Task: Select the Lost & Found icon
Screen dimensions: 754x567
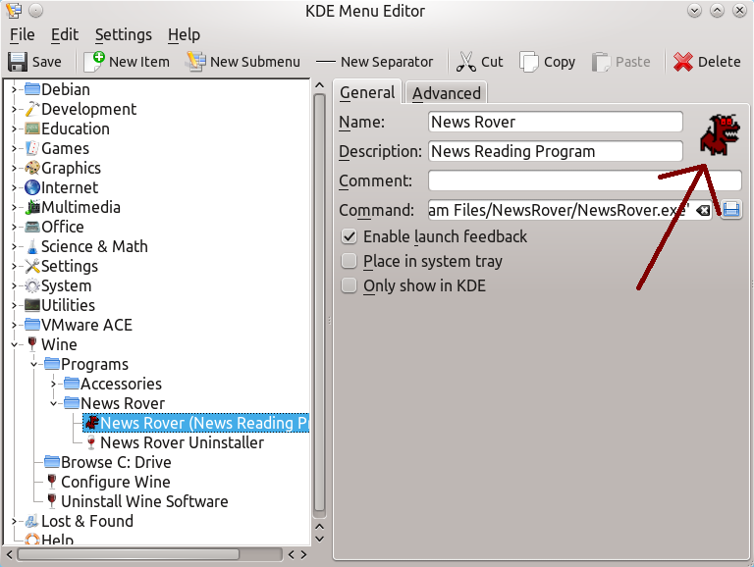Action: point(32,521)
